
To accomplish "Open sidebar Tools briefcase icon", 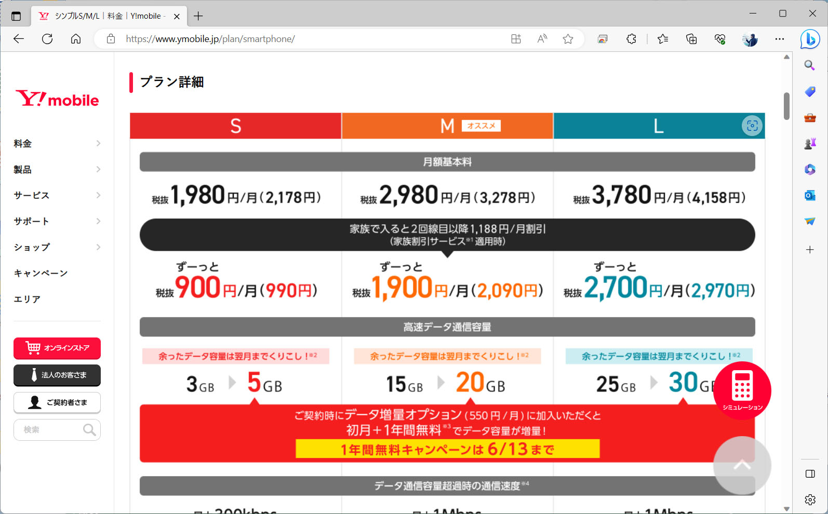I will 810,118.
